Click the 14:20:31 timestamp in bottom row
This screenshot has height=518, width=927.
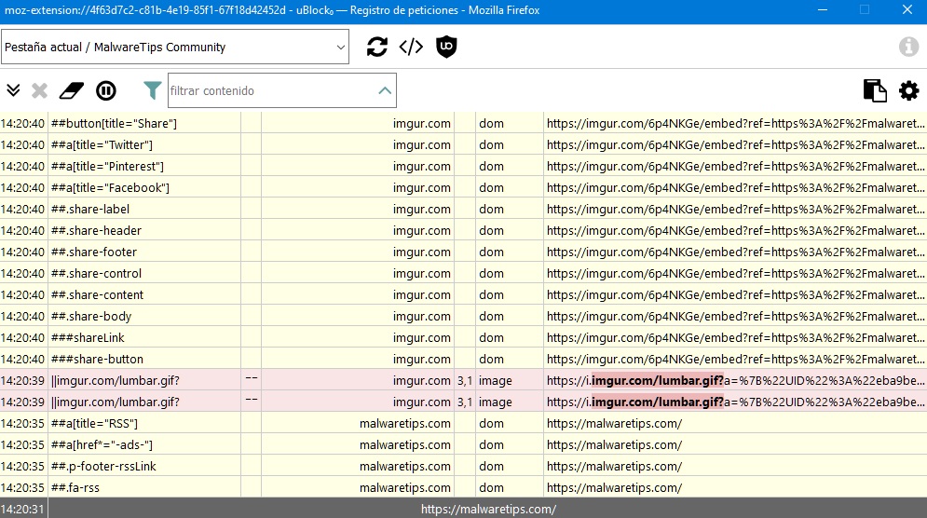click(x=22, y=509)
